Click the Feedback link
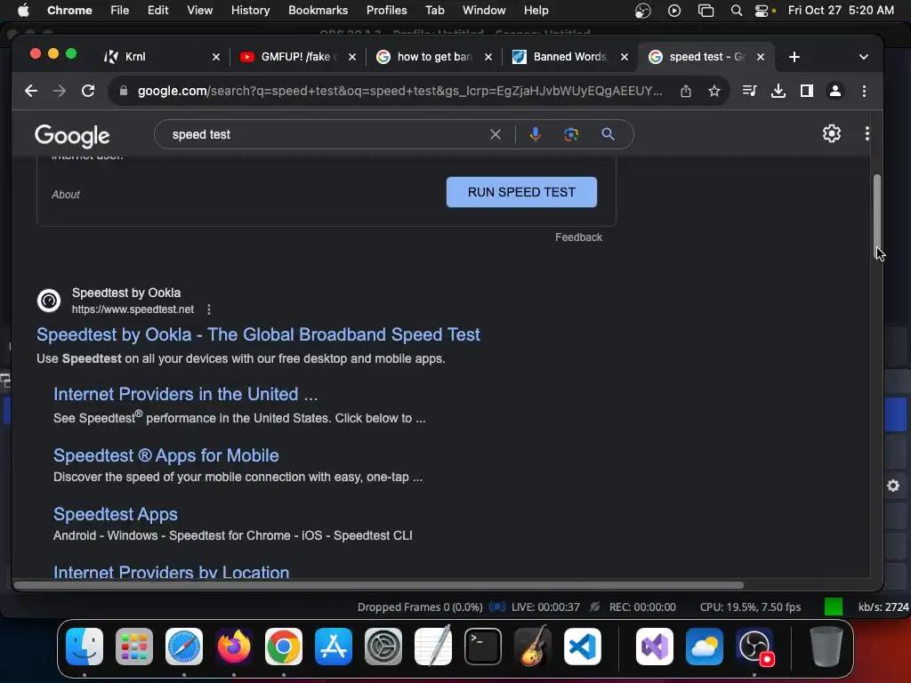911x683 pixels. (x=578, y=237)
